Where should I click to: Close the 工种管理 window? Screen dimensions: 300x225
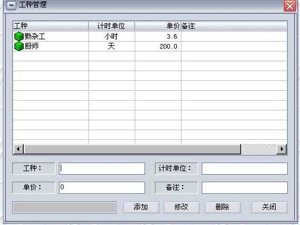[290, 6]
